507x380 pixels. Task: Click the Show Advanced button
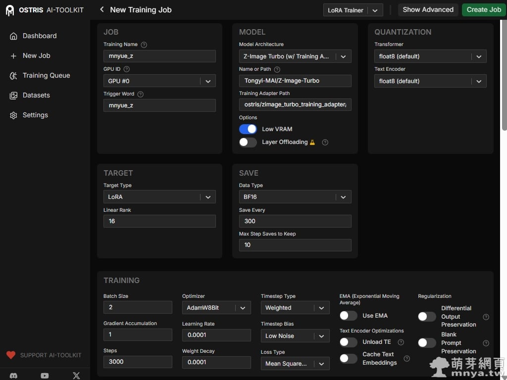tap(428, 10)
